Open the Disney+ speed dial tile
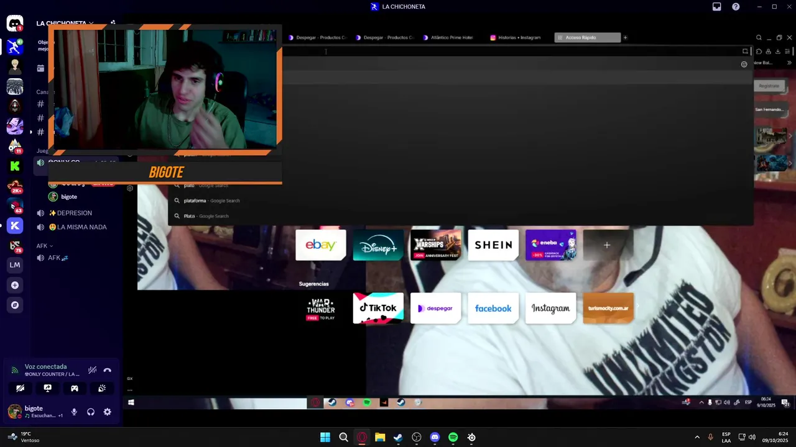The width and height of the screenshot is (796, 447). (x=378, y=245)
